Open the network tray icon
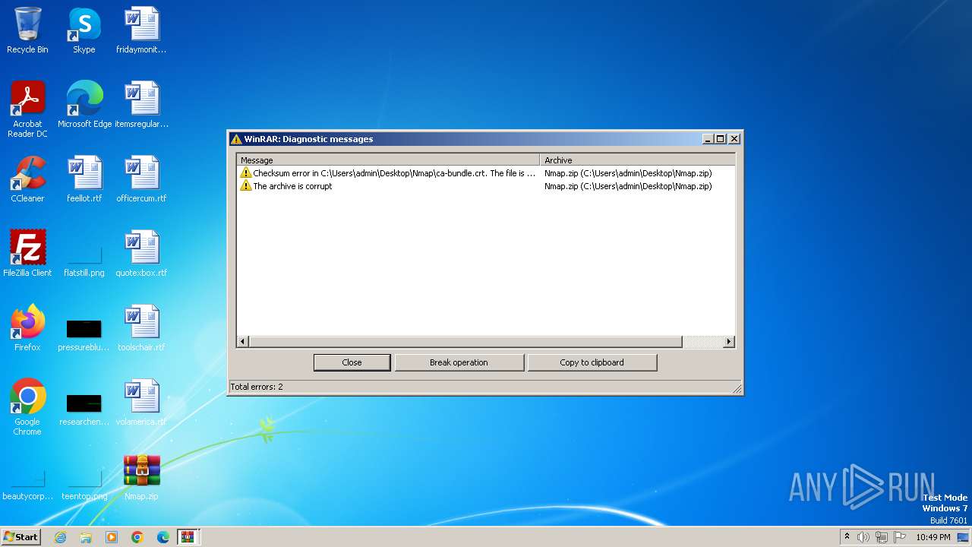Viewport: 972px width, 547px height. coord(882,537)
